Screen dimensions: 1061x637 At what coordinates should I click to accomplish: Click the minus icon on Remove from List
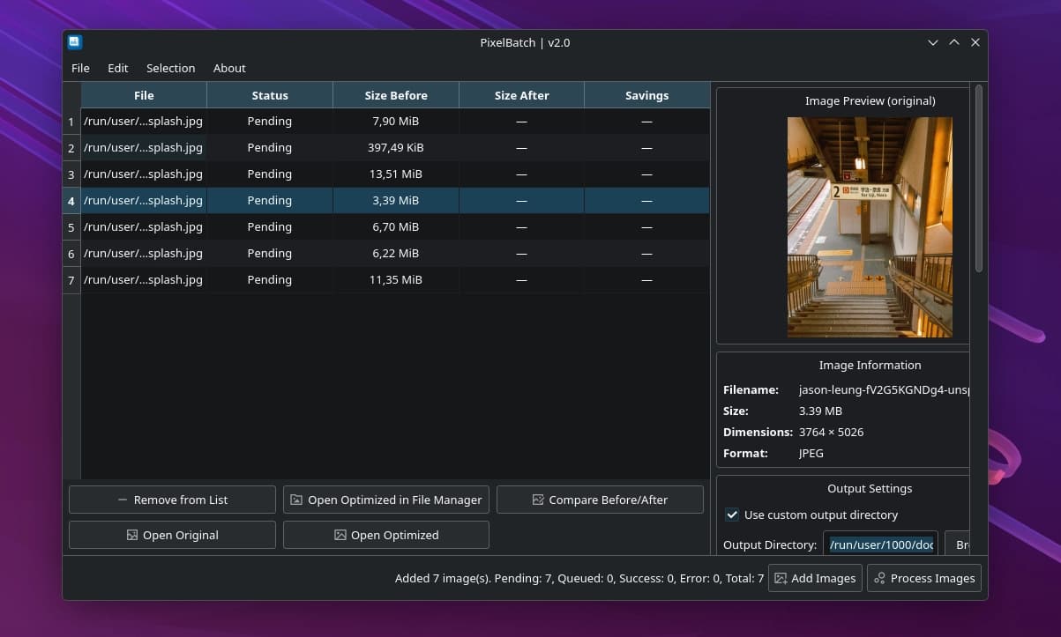[x=122, y=500]
